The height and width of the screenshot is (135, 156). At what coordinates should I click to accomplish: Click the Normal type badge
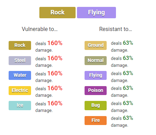pos(96,61)
